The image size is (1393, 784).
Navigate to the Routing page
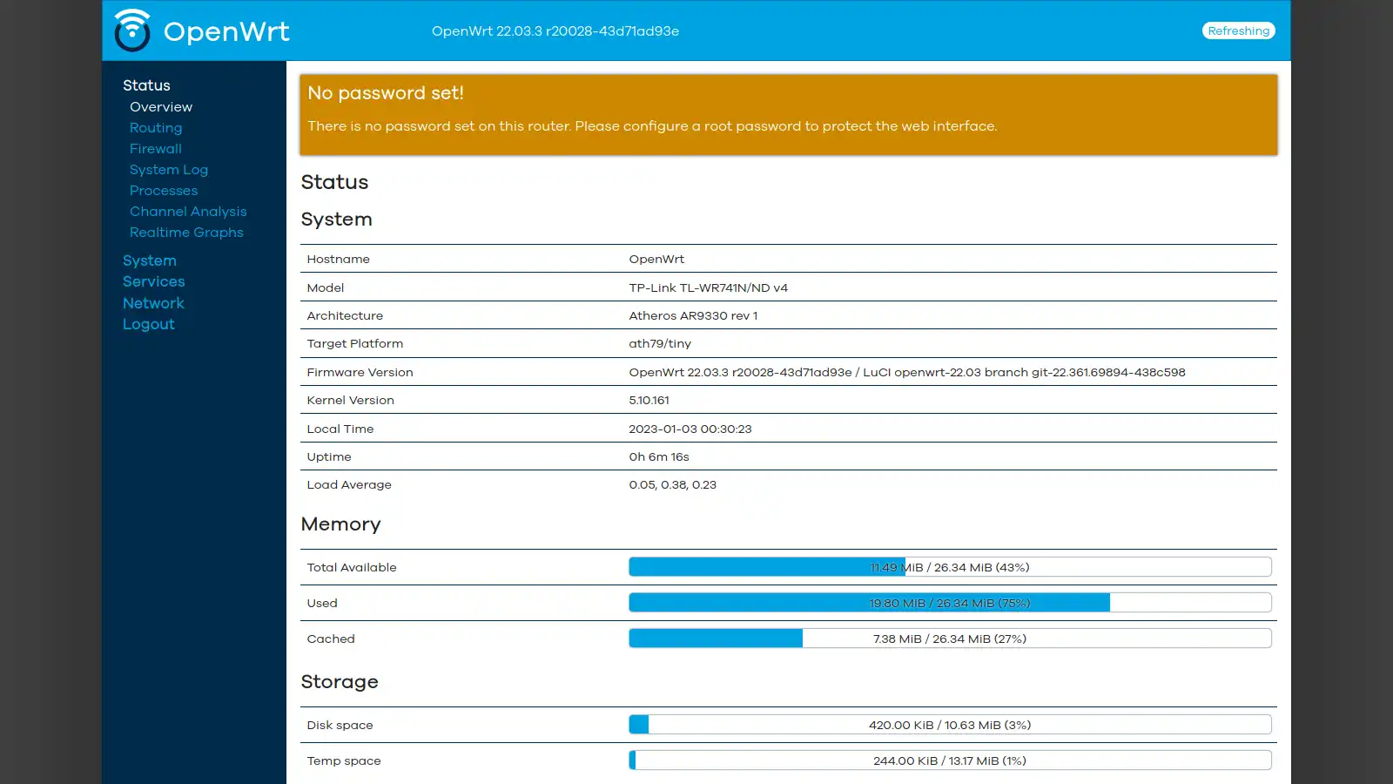[156, 127]
